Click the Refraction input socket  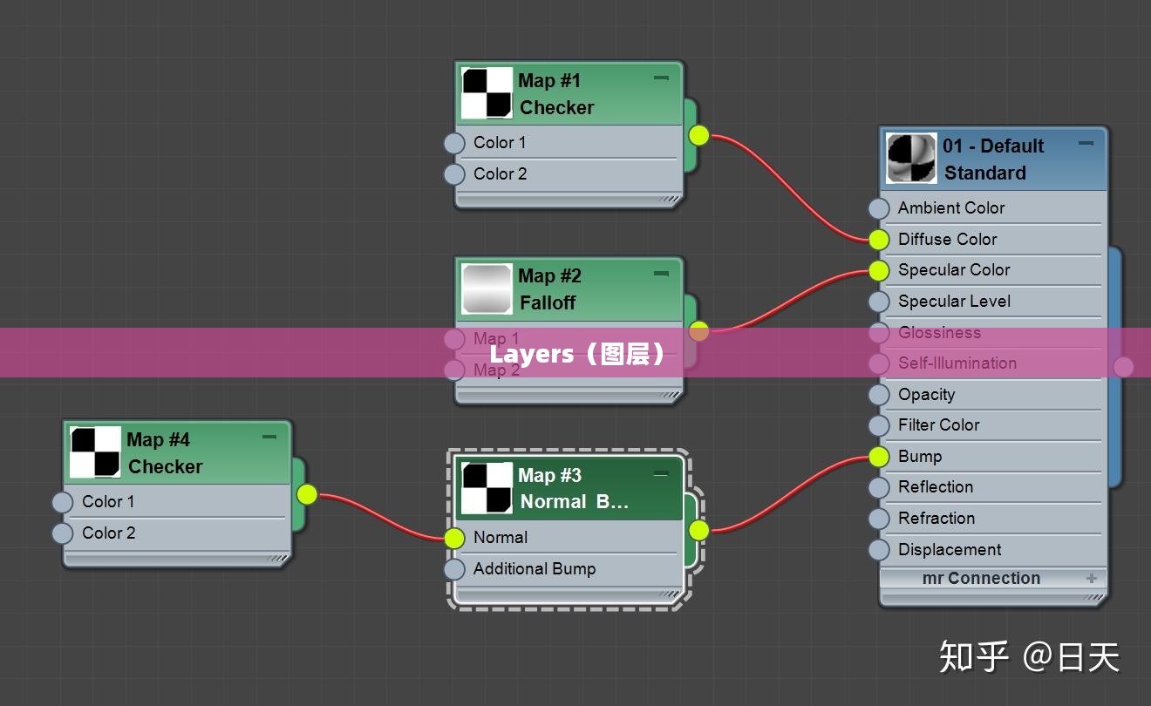pyautogui.click(x=879, y=519)
